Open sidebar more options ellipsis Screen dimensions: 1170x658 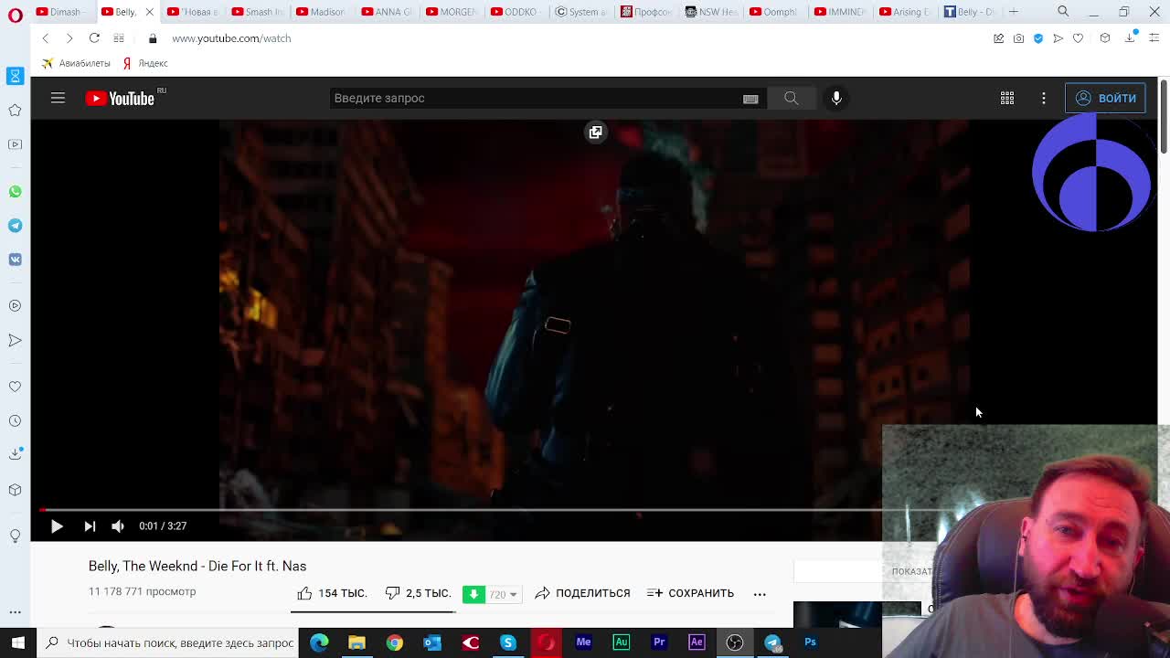pos(15,611)
